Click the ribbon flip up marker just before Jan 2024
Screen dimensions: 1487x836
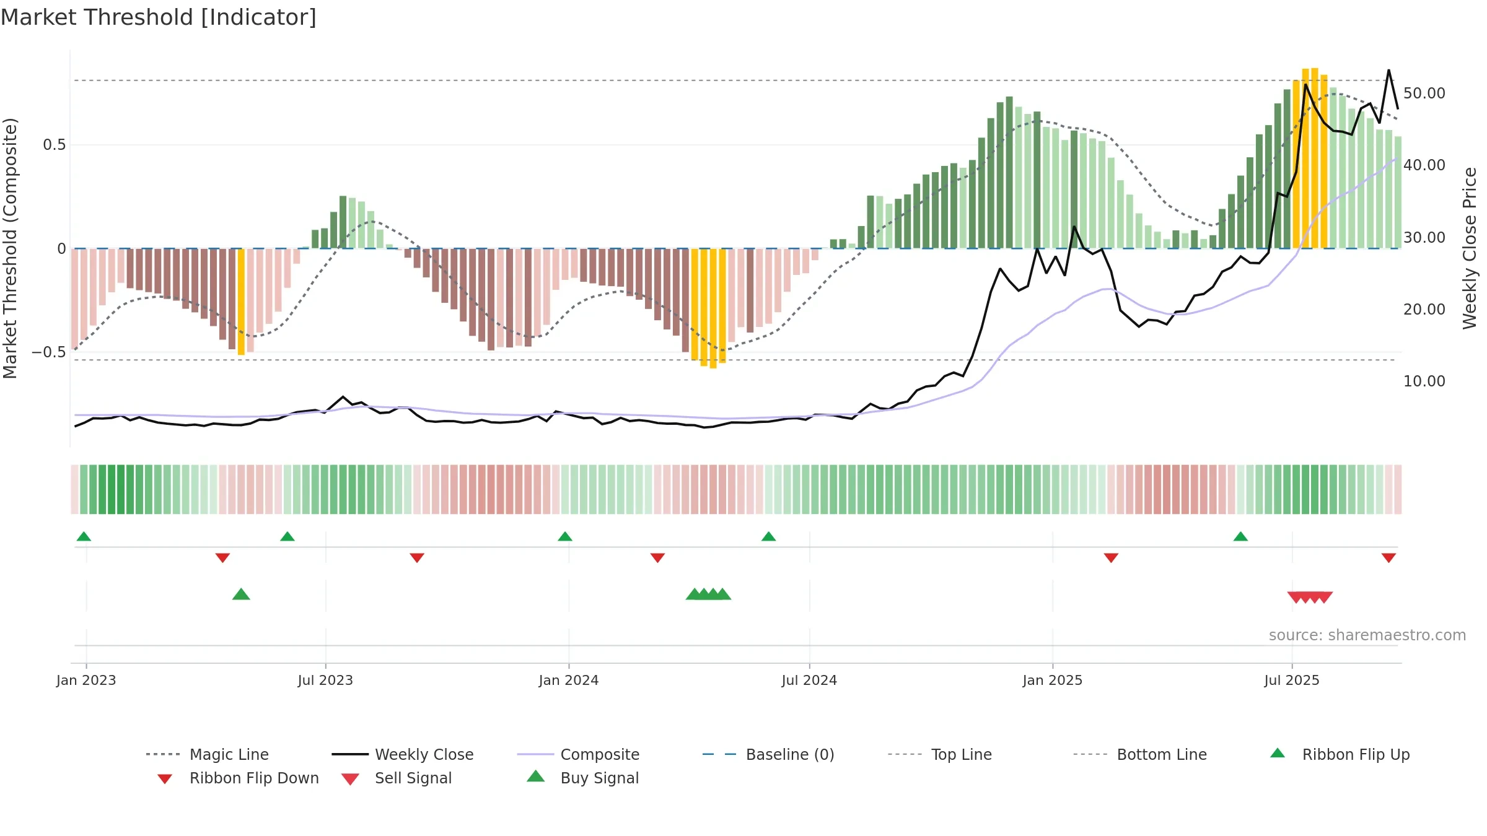pos(565,536)
